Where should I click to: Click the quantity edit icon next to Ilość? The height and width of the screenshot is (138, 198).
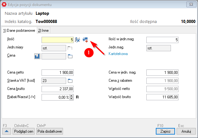(x=77, y=40)
